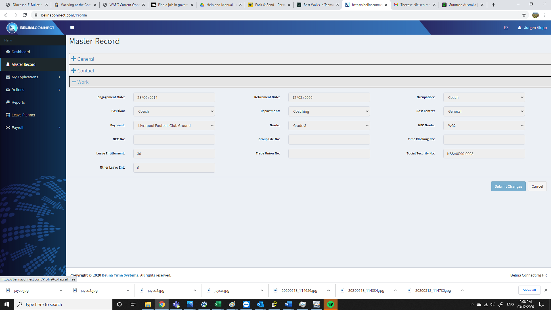Image resolution: width=551 pixels, height=310 pixels.
Task: Click the Jurgen Klopp user profile
Action: click(x=532, y=28)
